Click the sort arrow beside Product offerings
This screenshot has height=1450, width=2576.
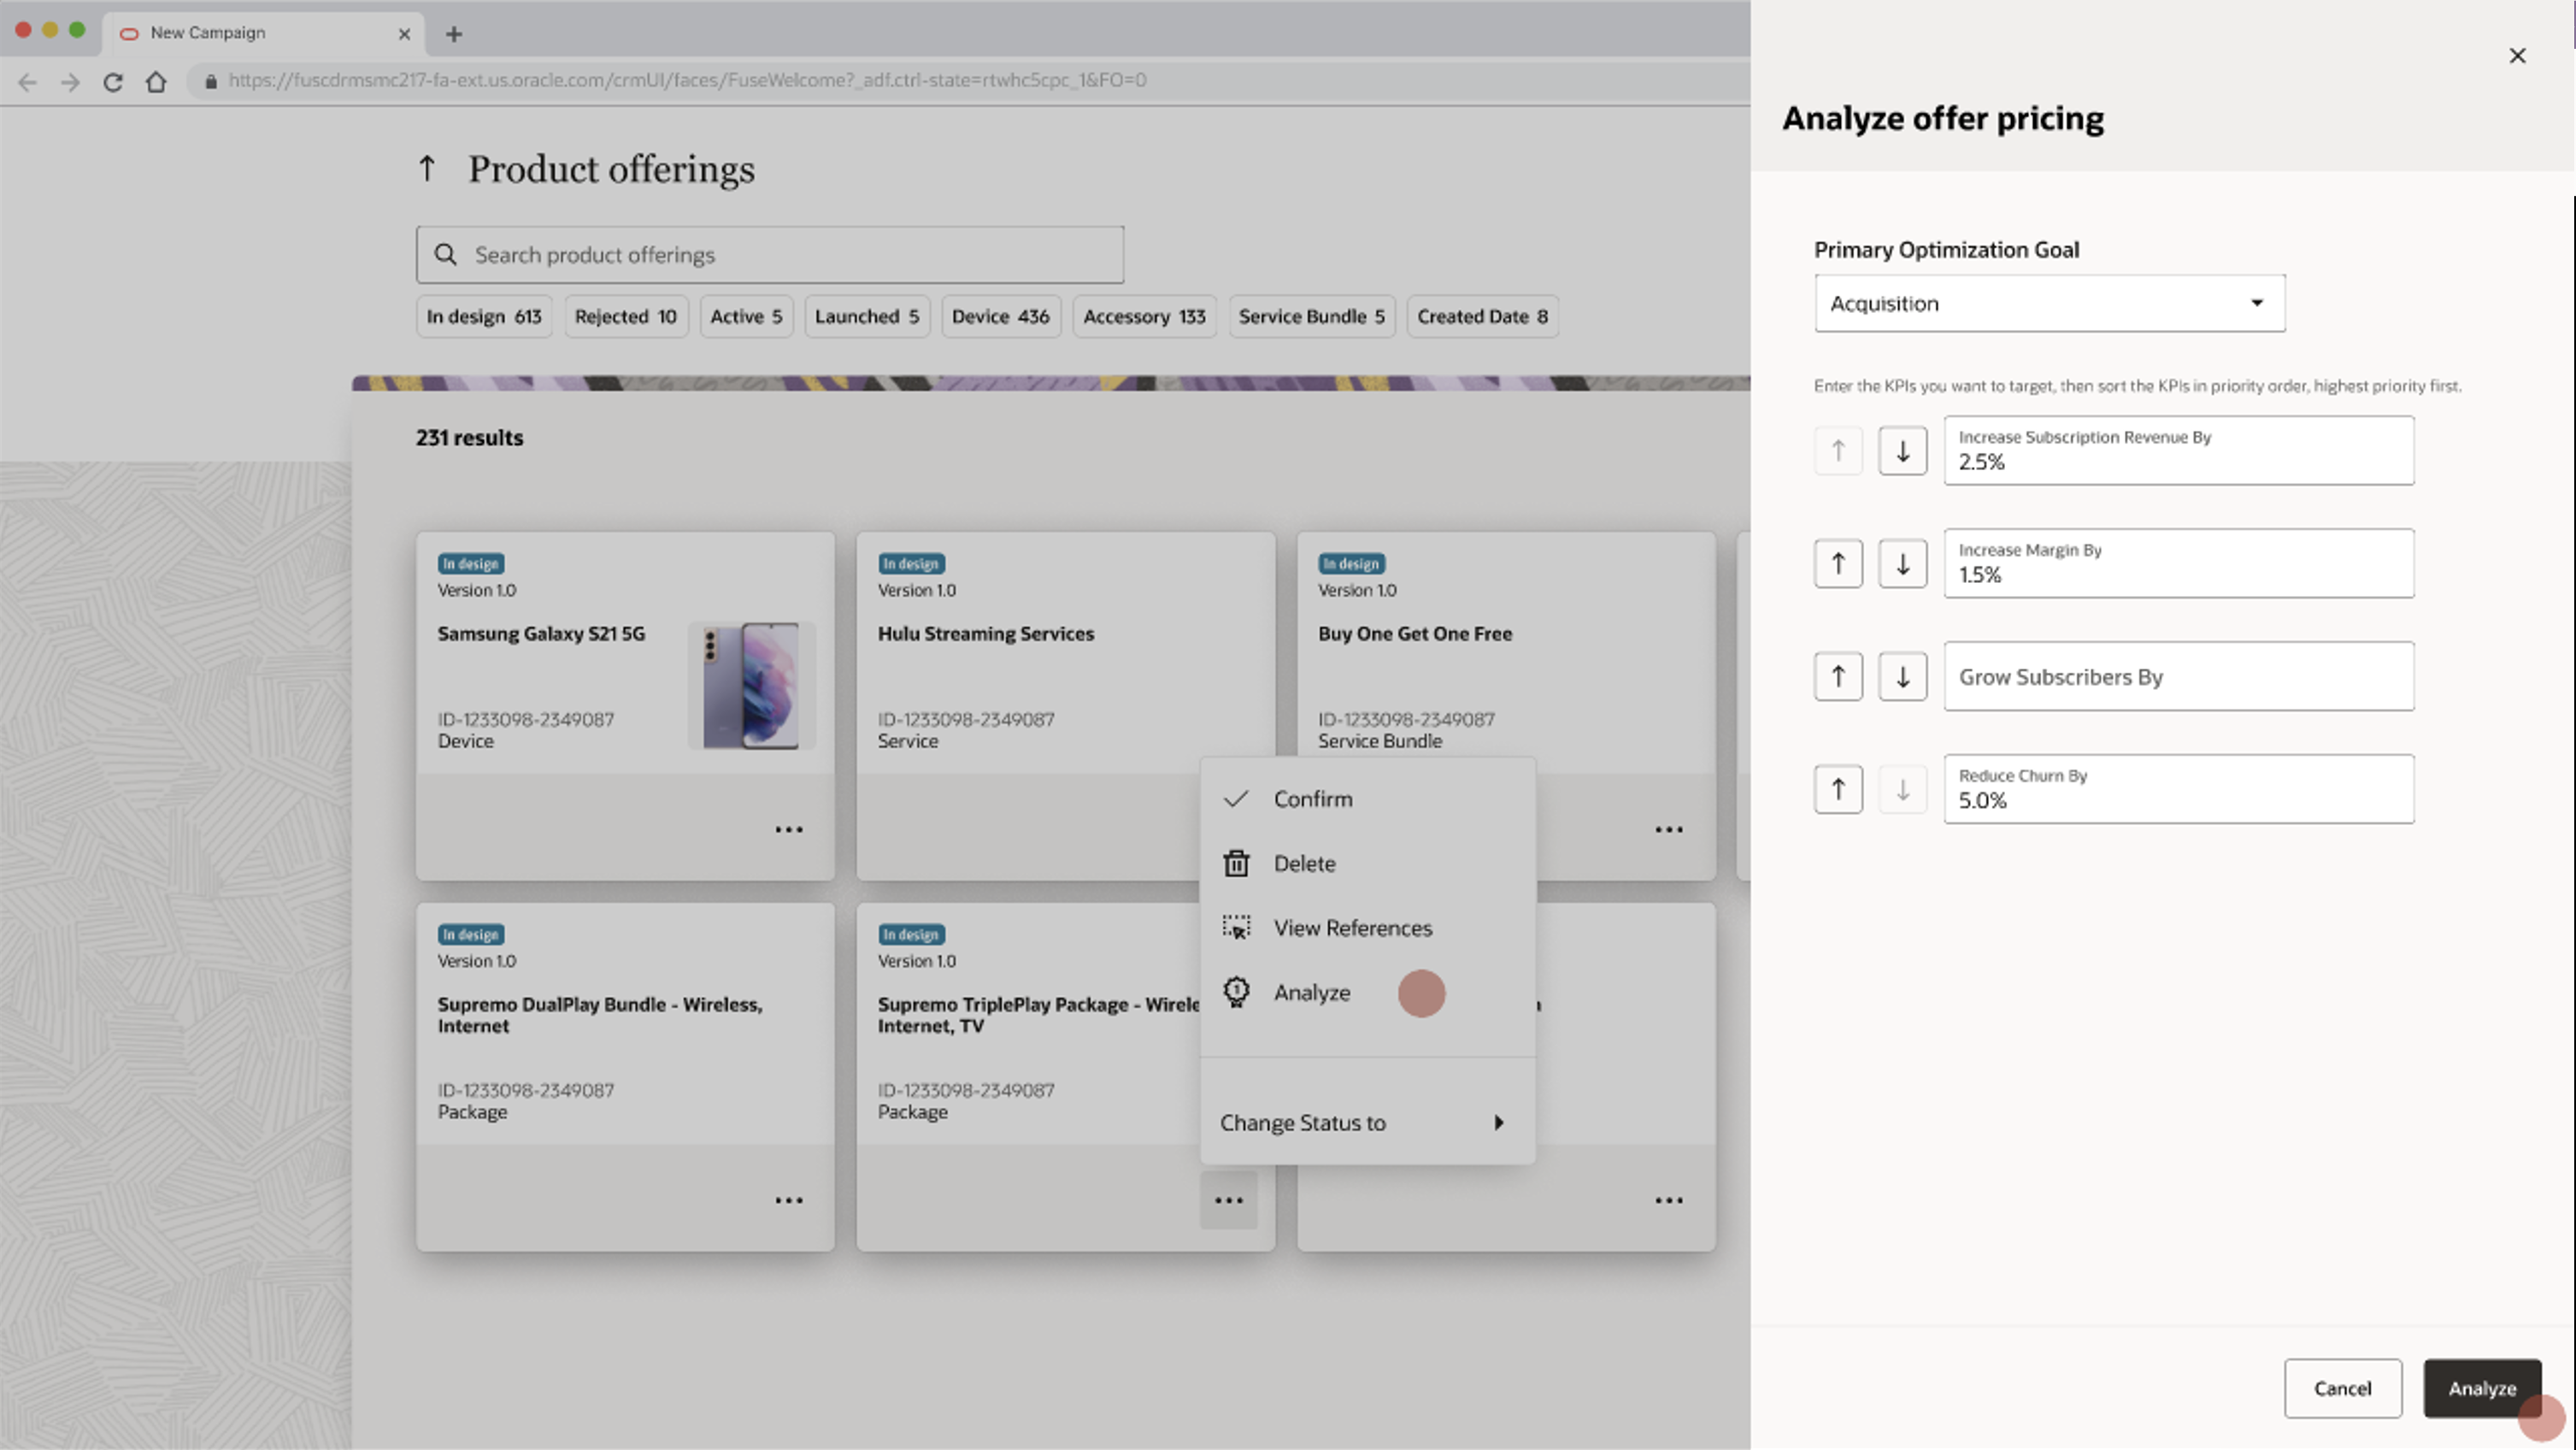click(428, 168)
